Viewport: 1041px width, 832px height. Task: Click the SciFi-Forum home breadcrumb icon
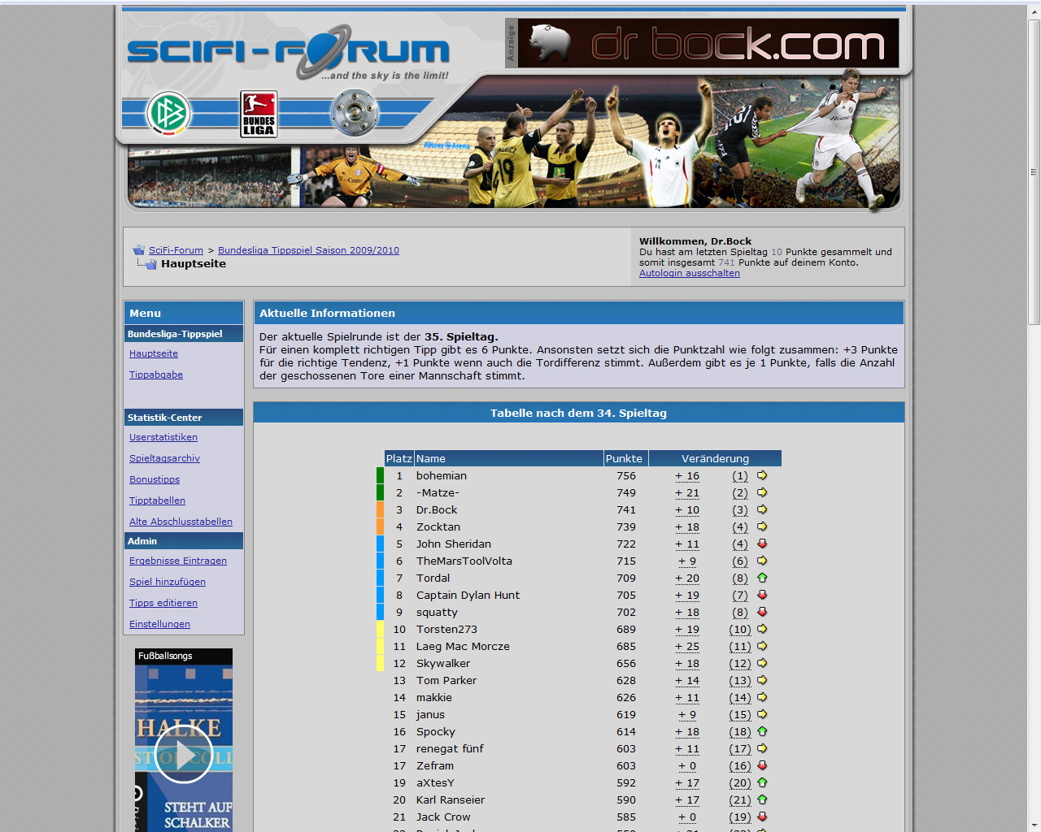pos(139,250)
